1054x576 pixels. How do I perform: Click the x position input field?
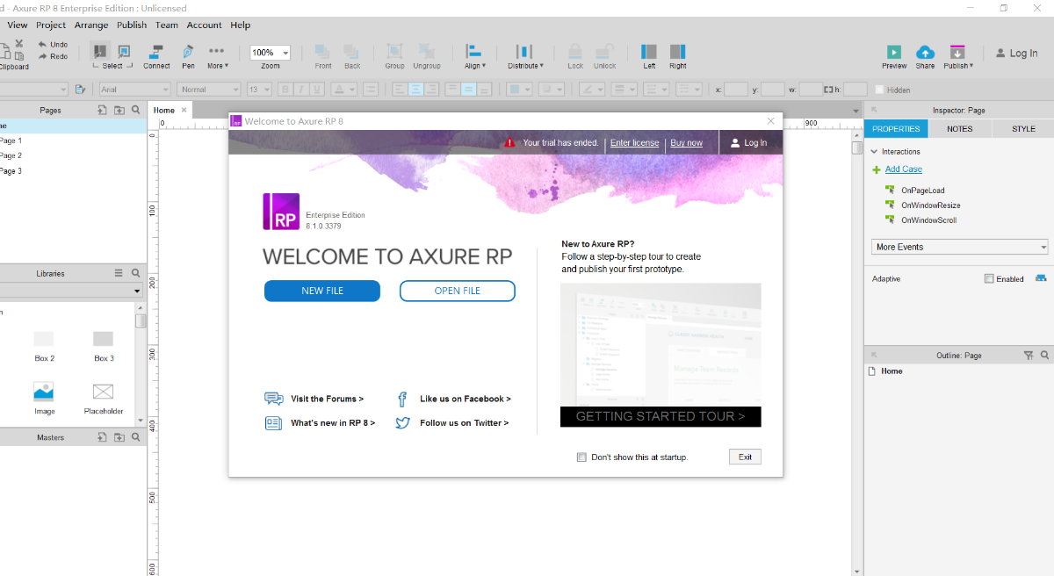pyautogui.click(x=736, y=89)
